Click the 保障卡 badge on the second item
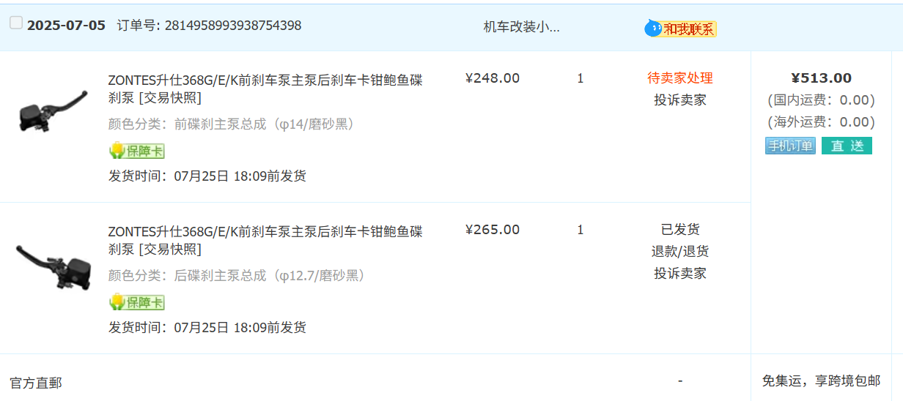The image size is (903, 401). tap(136, 302)
